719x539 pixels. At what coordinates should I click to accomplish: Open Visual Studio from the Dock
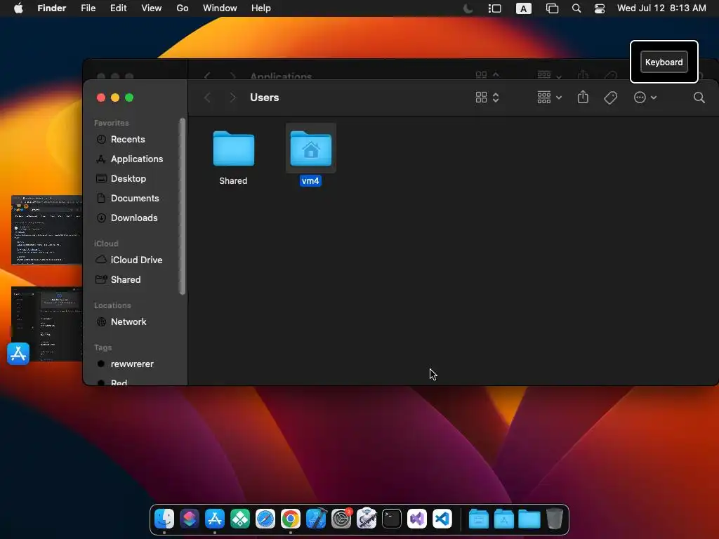coord(417,519)
